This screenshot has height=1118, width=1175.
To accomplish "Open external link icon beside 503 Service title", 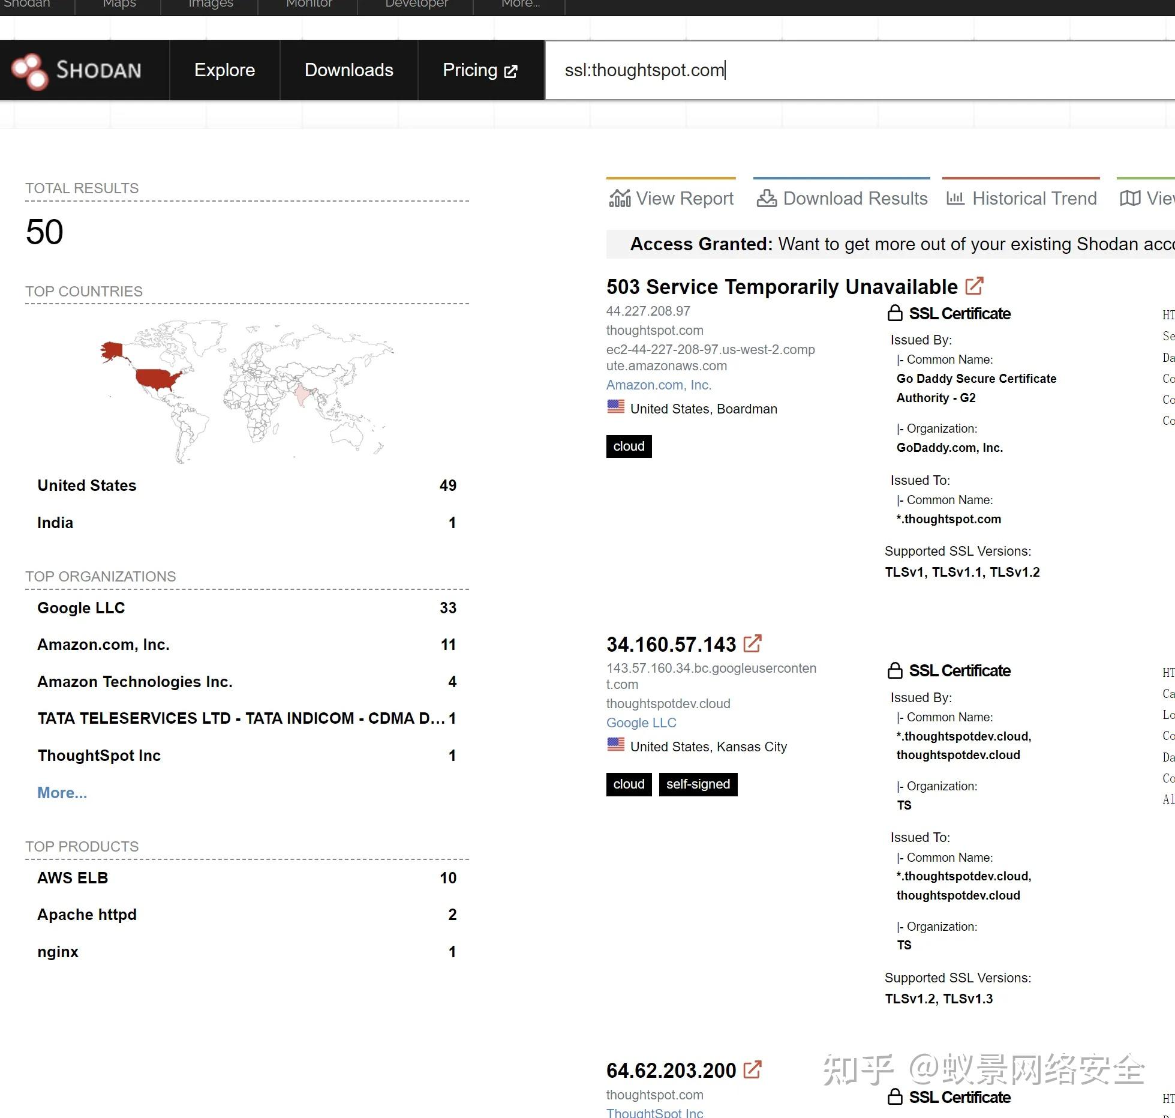I will [974, 286].
